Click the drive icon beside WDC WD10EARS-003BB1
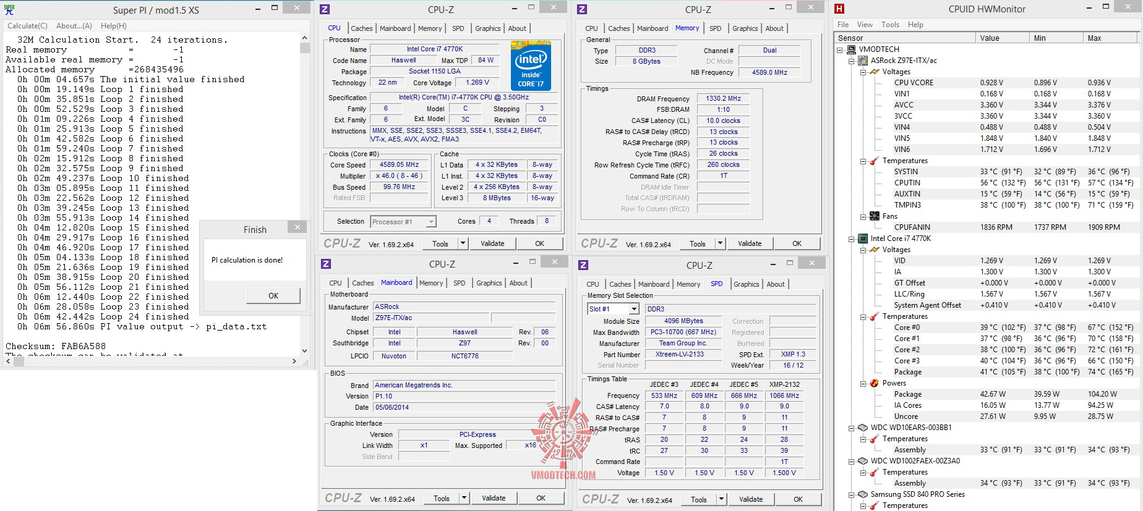The height and width of the screenshot is (511, 1143). [863, 428]
